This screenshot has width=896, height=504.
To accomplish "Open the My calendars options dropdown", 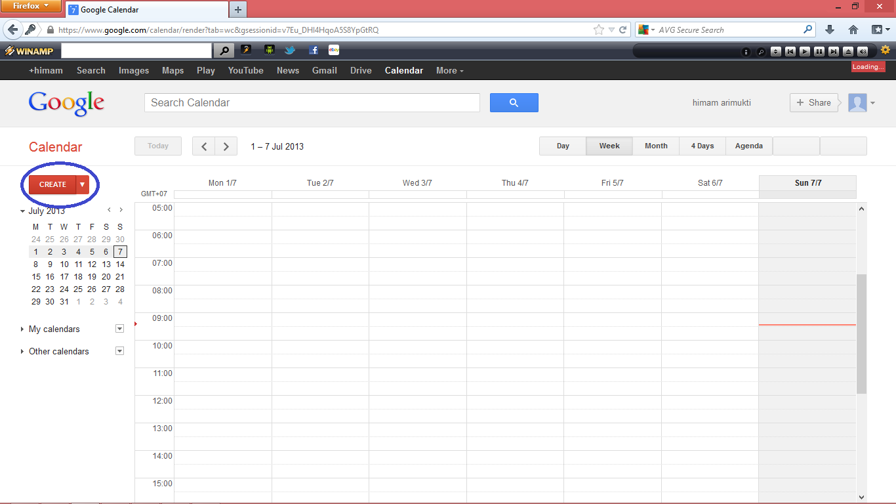I will coord(119,329).
